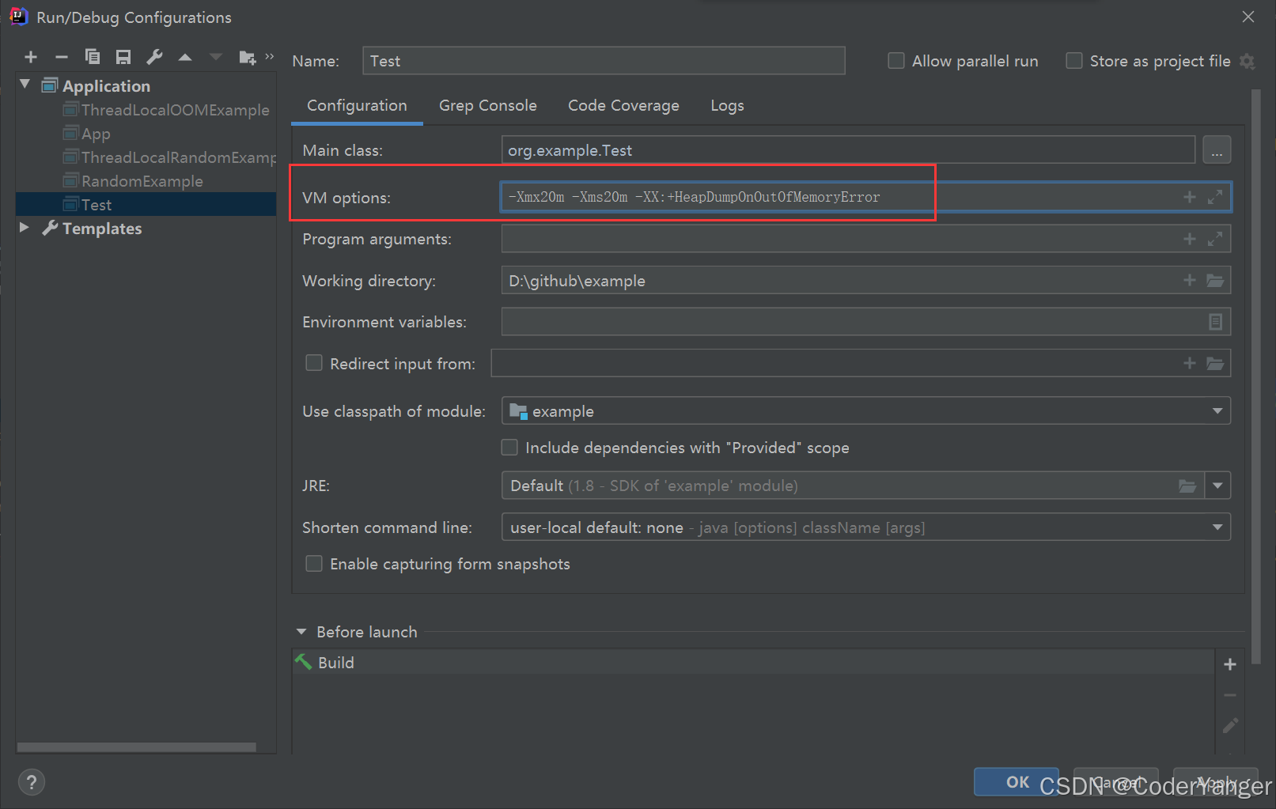Image resolution: width=1276 pixels, height=809 pixels.
Task: Click the Name input field
Action: [x=604, y=61]
